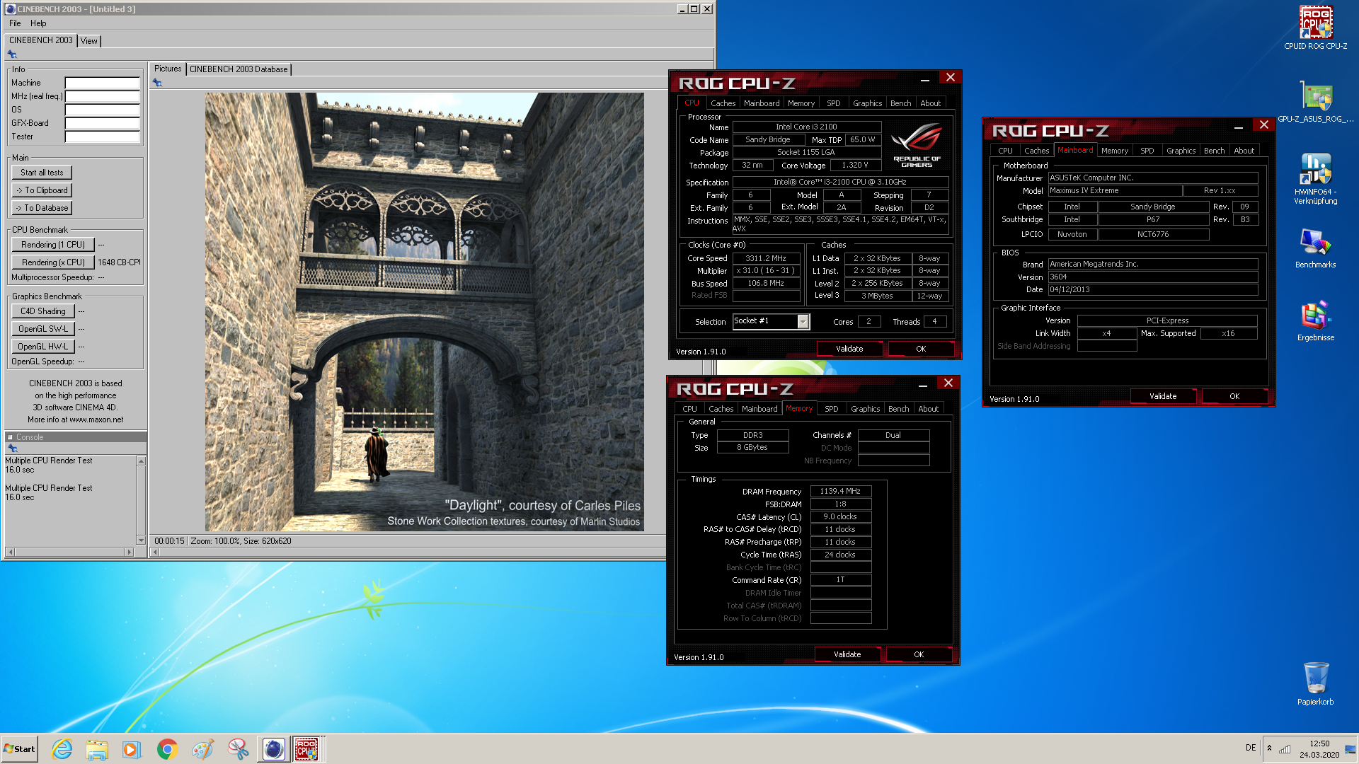Click pin icon in Console panel
Image resolution: width=1359 pixels, height=764 pixels.
pyautogui.click(x=12, y=448)
